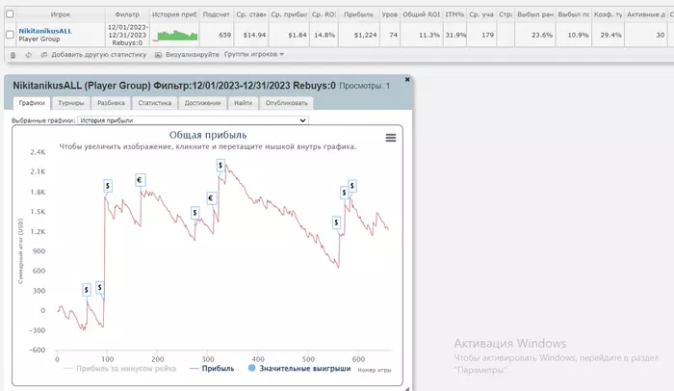
Task: Open the chart hamburger menu
Action: 391,138
